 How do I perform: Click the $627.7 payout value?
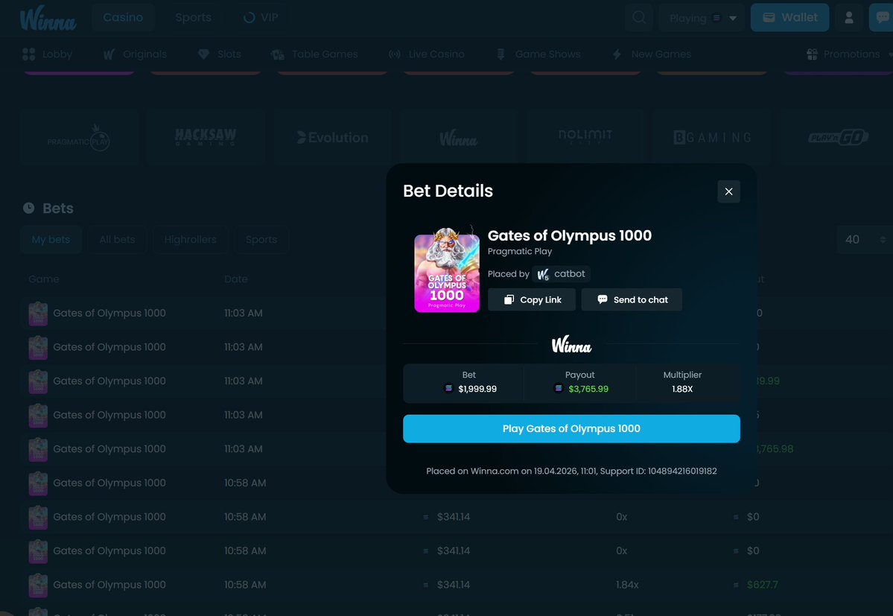(762, 585)
